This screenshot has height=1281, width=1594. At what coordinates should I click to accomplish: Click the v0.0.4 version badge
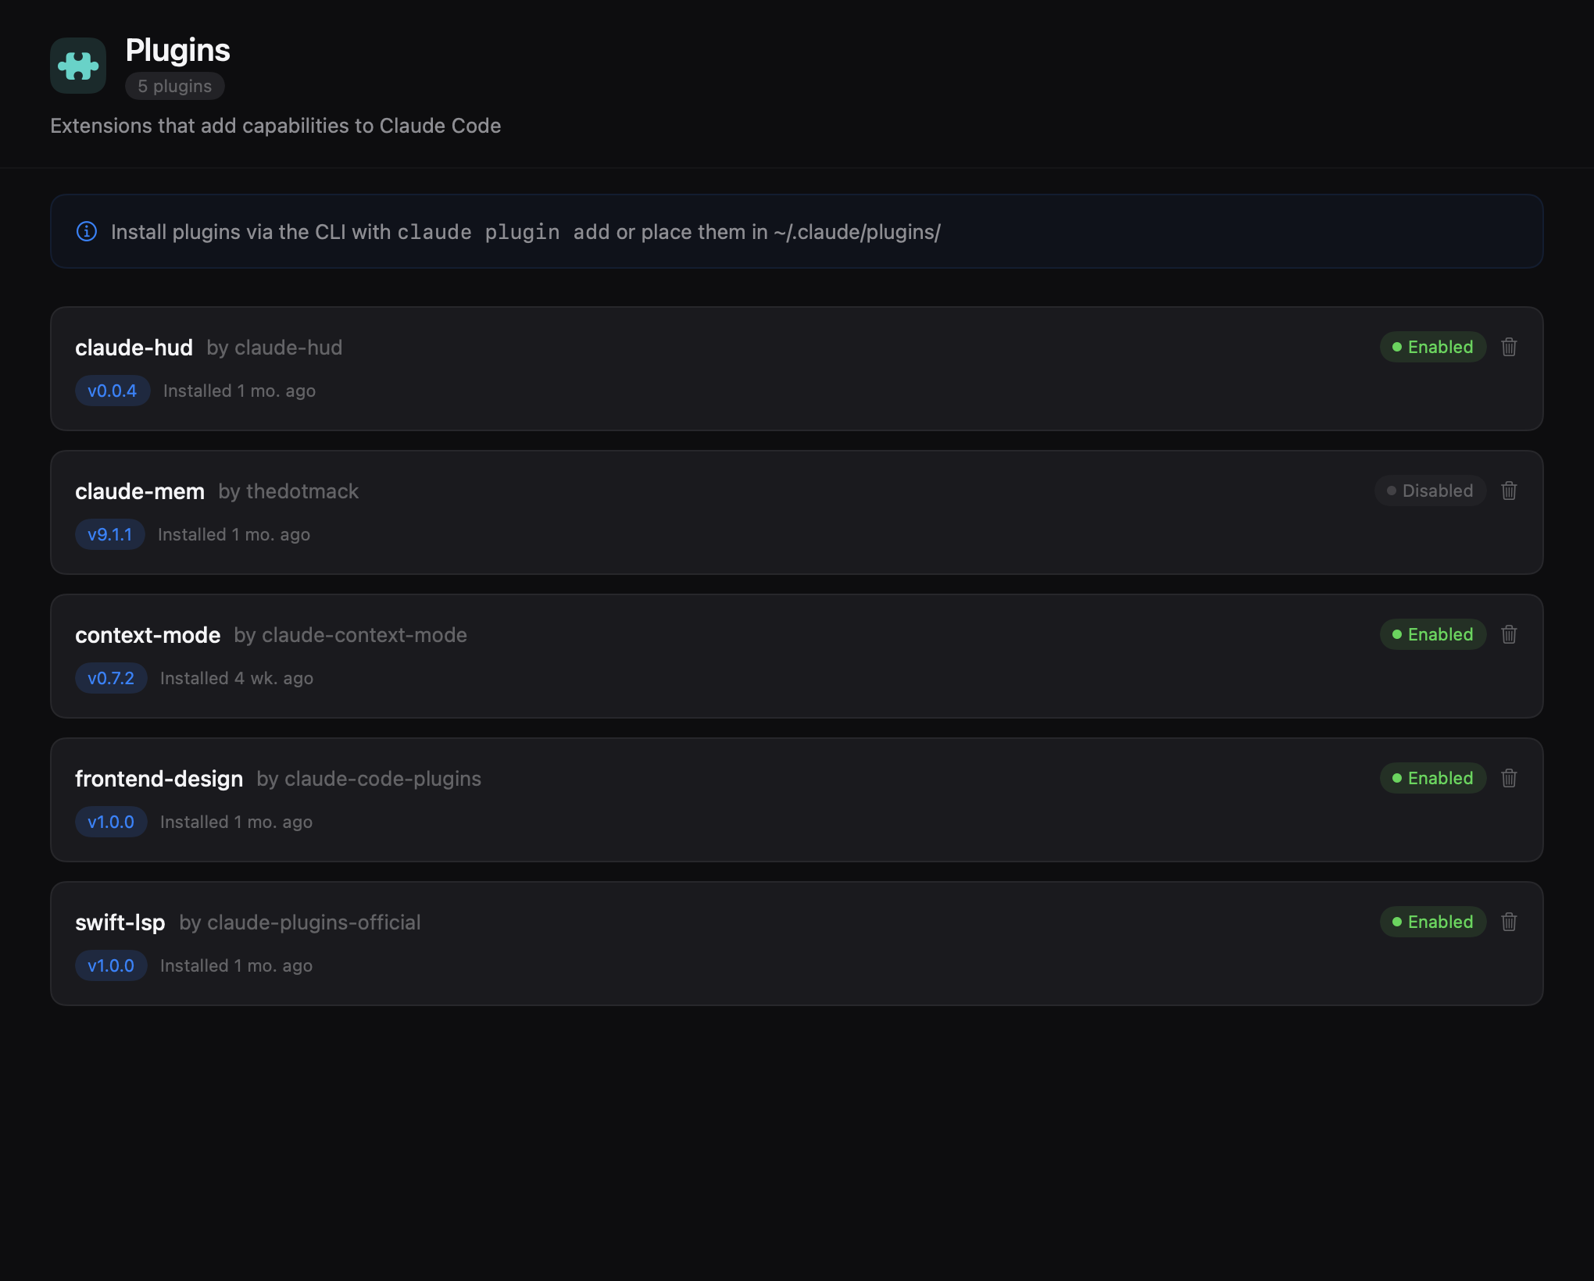[112, 391]
